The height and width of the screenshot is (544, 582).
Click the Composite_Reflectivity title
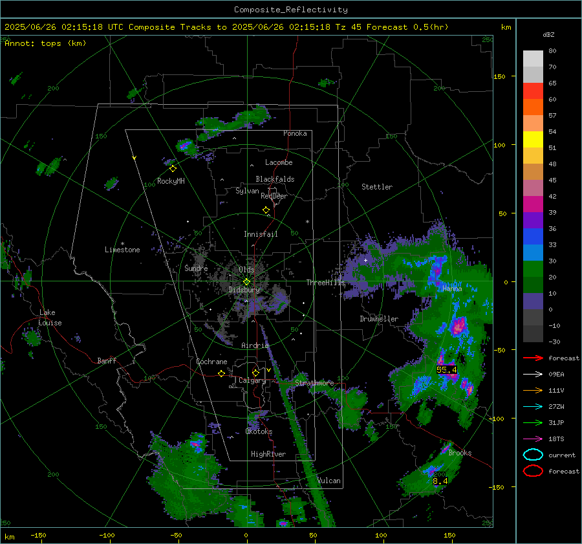[x=291, y=10]
